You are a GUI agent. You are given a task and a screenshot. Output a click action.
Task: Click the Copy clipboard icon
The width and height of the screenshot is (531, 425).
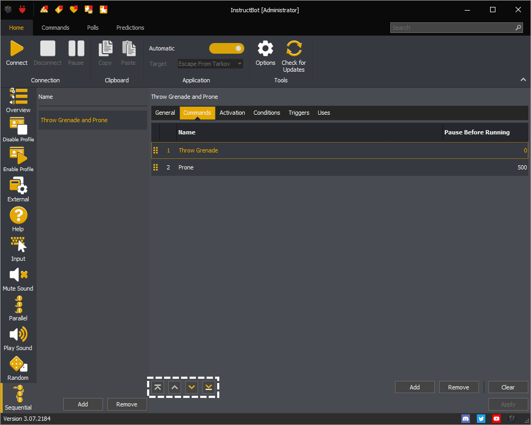105,48
